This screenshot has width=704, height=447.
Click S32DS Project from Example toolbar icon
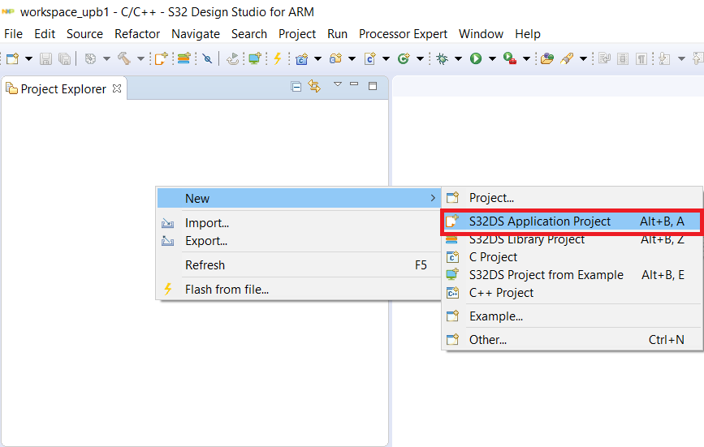point(255,58)
